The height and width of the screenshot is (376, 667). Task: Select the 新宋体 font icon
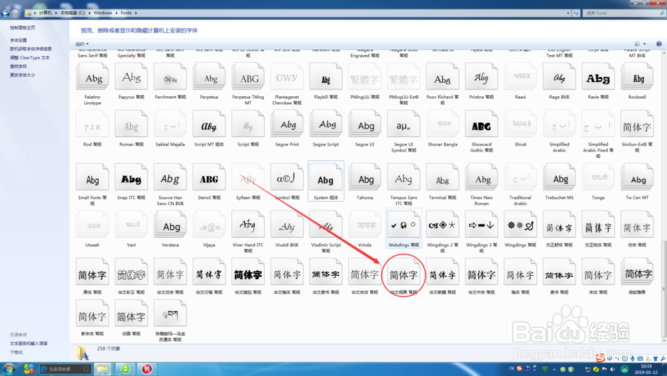[x=93, y=314]
